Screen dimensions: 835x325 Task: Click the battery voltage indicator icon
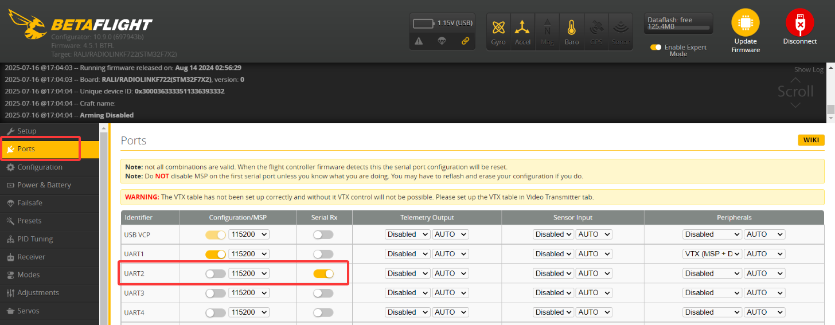click(424, 24)
